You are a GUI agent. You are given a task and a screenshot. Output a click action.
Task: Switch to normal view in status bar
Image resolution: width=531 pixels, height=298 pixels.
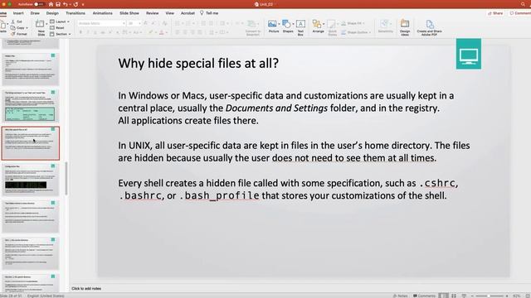point(443,296)
